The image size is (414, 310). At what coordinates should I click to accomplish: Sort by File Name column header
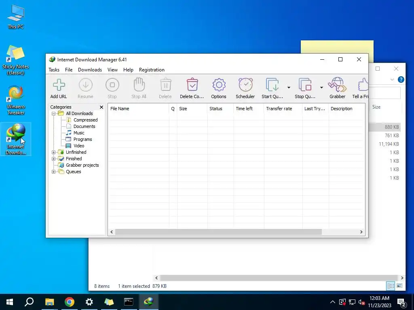point(138,109)
